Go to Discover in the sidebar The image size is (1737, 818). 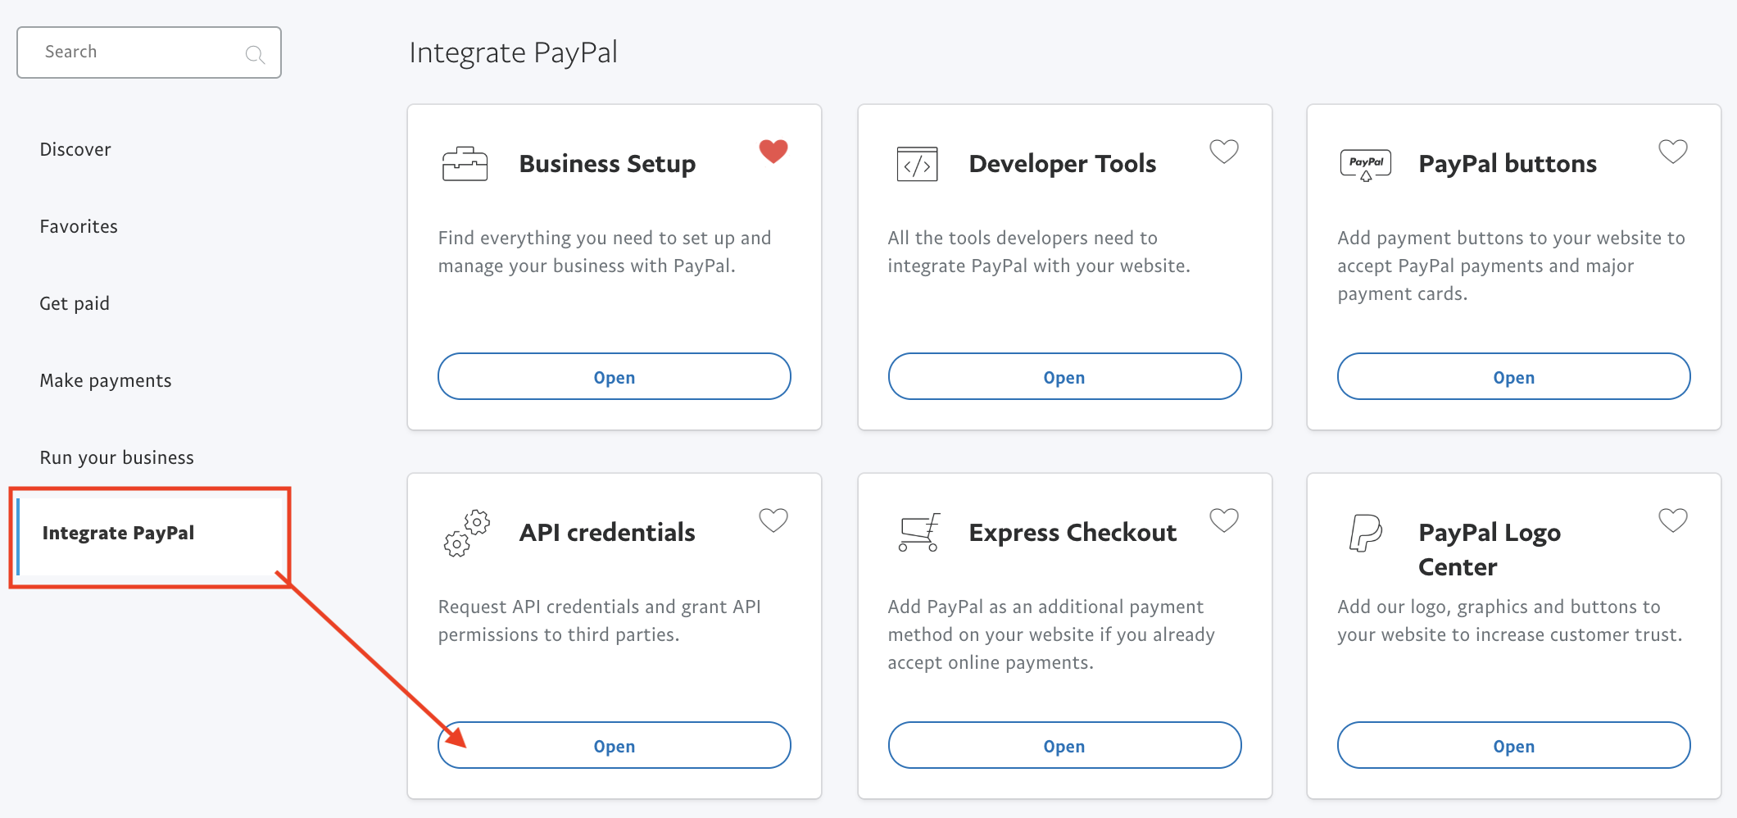pyautogui.click(x=75, y=149)
